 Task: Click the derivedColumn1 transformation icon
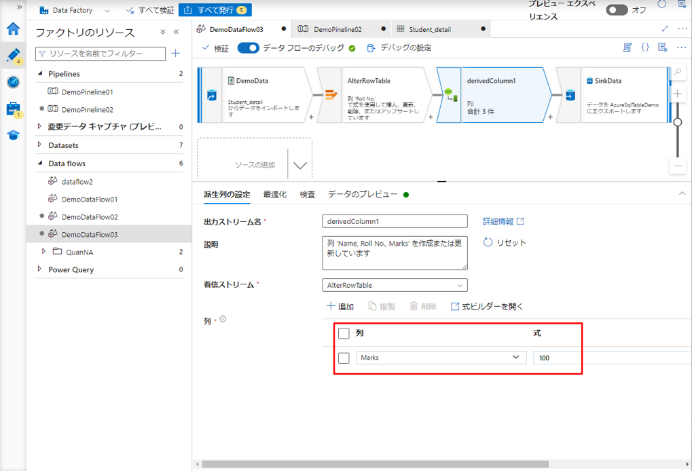(450, 95)
